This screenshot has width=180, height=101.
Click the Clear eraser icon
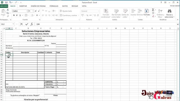[x=153, y=16]
